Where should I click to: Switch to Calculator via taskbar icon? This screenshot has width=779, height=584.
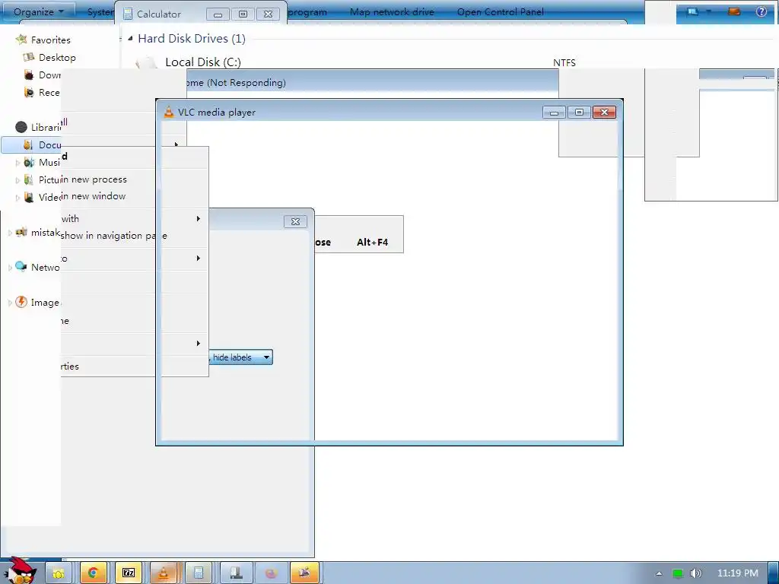click(199, 573)
